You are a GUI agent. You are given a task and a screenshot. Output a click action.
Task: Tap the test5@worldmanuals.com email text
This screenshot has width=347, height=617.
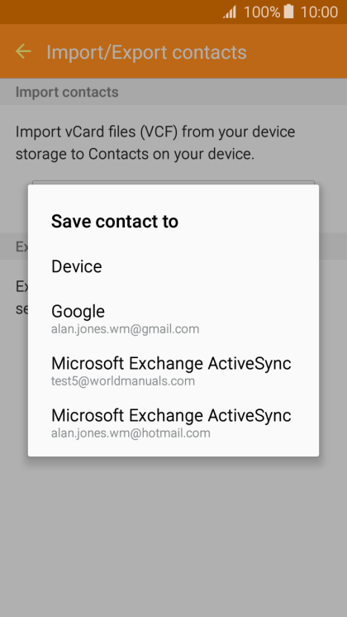(x=123, y=381)
